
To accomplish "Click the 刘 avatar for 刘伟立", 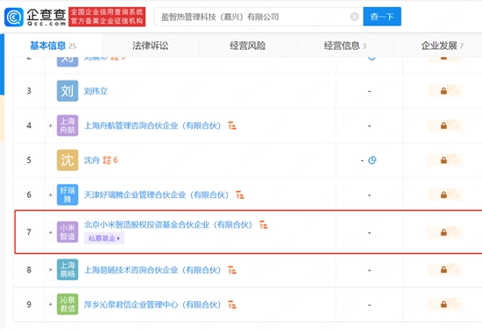I will 67,91.
